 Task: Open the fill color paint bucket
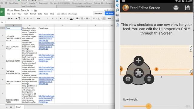click(78, 18)
